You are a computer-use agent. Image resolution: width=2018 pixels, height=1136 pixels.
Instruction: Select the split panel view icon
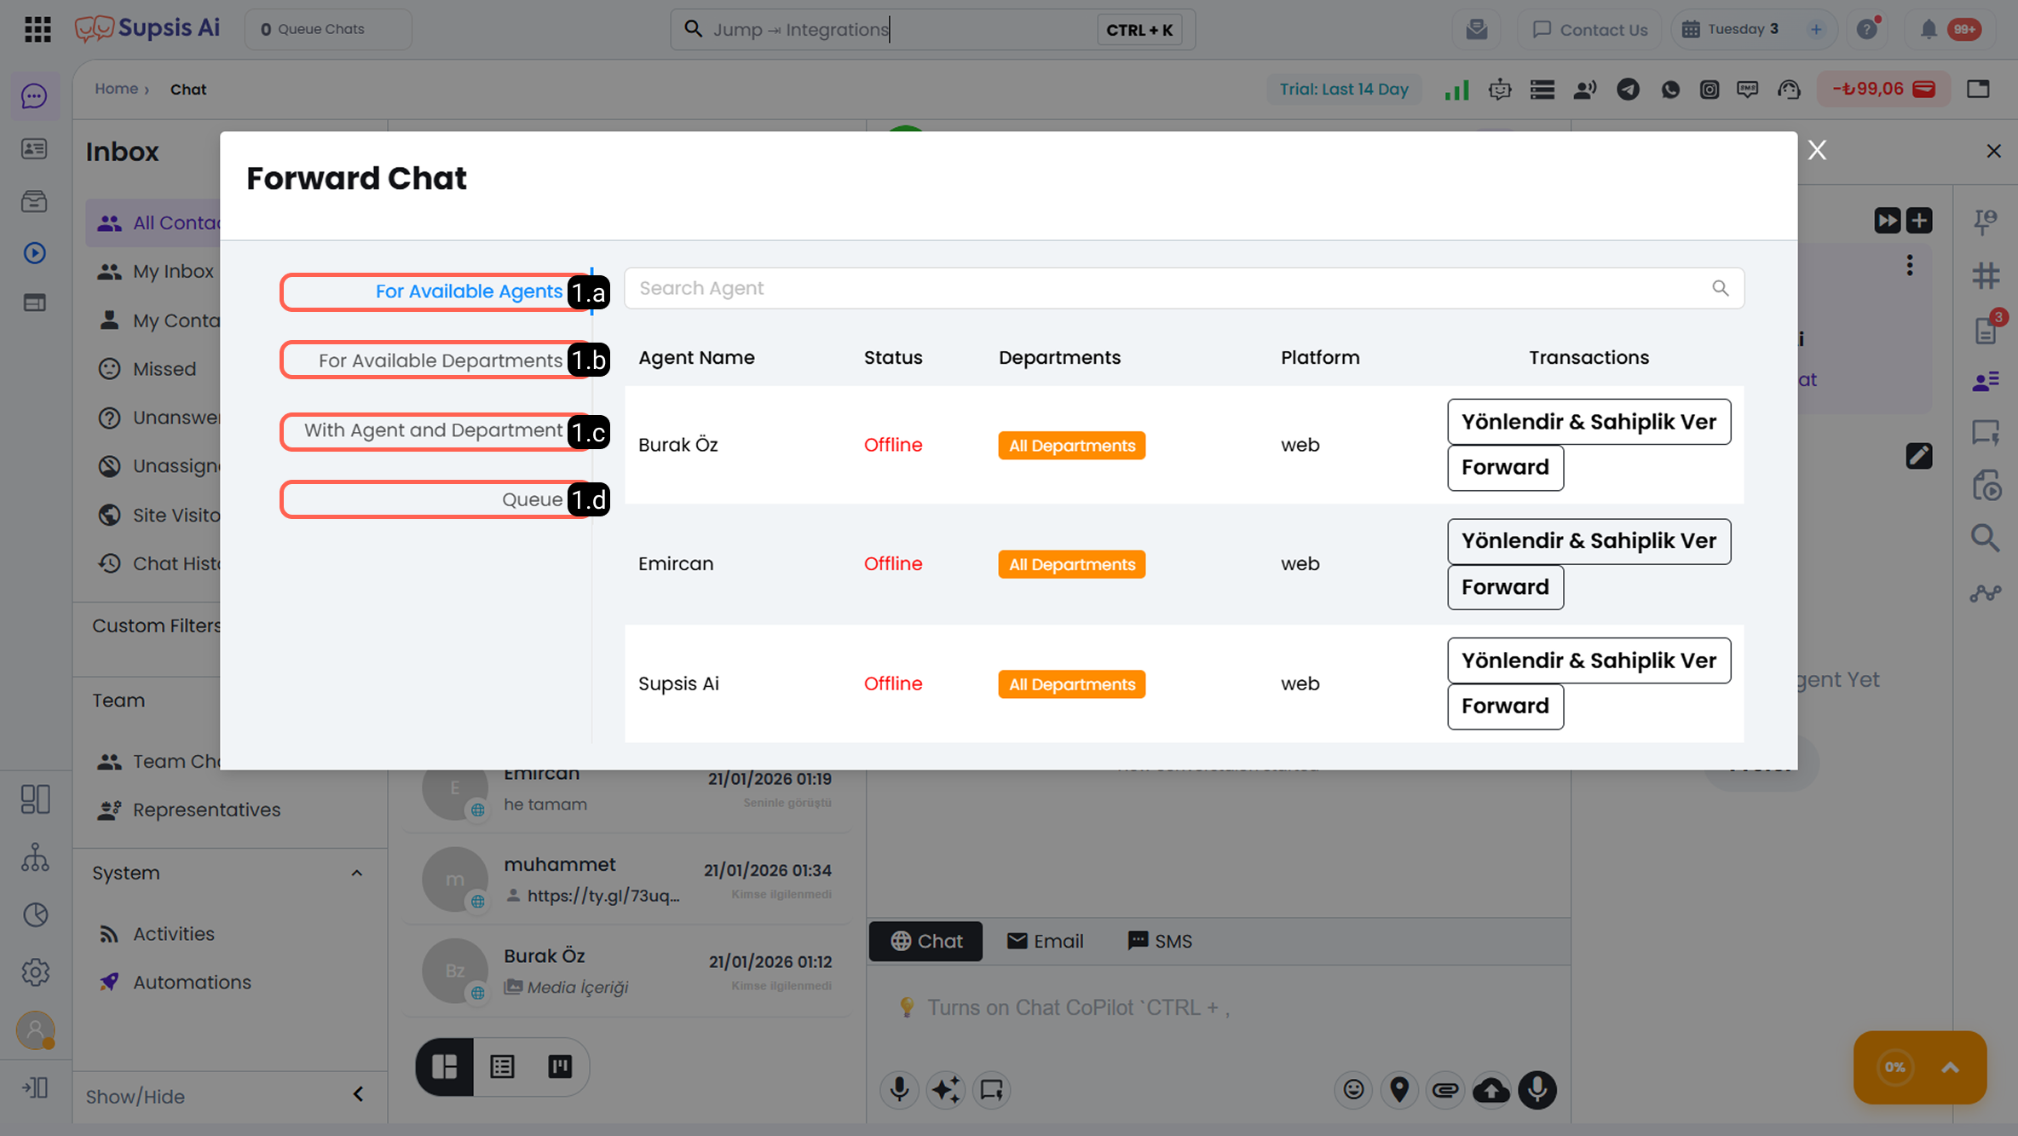pyautogui.click(x=445, y=1066)
